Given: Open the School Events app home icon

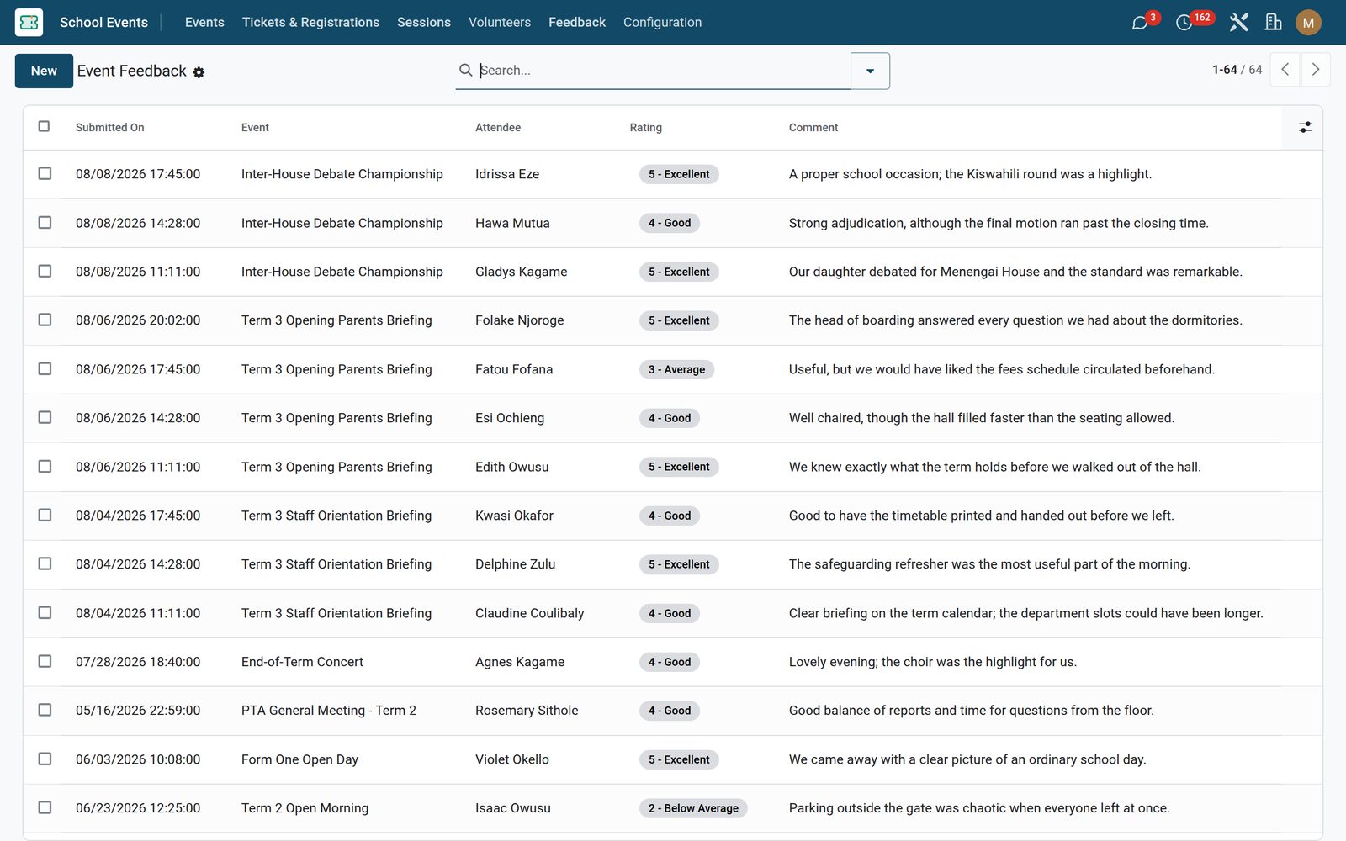Looking at the screenshot, I should pos(29,22).
